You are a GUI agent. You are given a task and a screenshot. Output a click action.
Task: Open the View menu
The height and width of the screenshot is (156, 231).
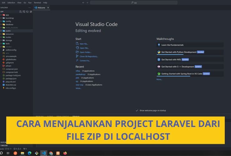pyautogui.click(x=19, y=2)
